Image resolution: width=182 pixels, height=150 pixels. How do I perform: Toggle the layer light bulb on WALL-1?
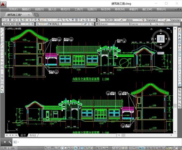tap(41, 24)
